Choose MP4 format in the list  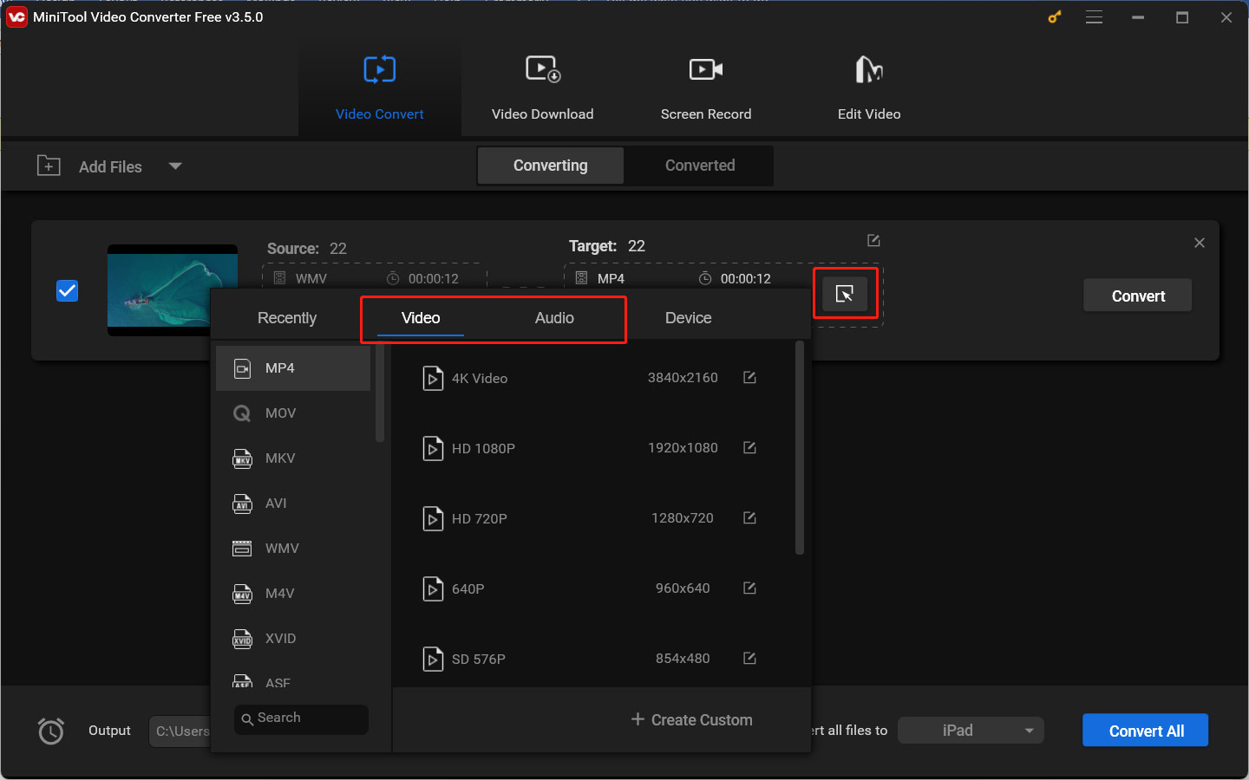click(x=293, y=368)
